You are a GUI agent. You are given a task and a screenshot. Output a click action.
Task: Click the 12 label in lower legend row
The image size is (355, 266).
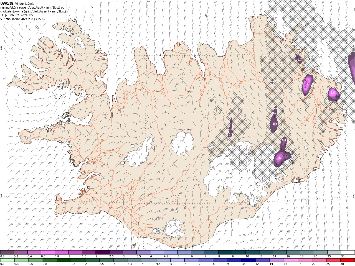coord(257,264)
